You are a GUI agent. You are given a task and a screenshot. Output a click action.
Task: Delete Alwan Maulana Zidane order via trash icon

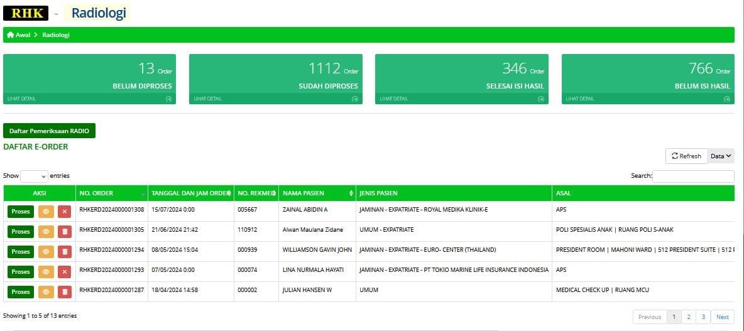[x=64, y=232]
